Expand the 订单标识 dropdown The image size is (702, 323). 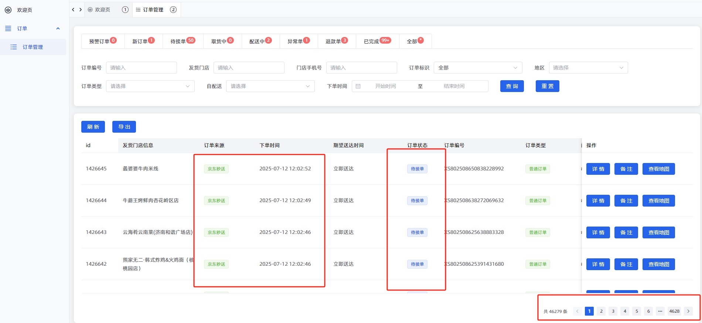click(478, 68)
